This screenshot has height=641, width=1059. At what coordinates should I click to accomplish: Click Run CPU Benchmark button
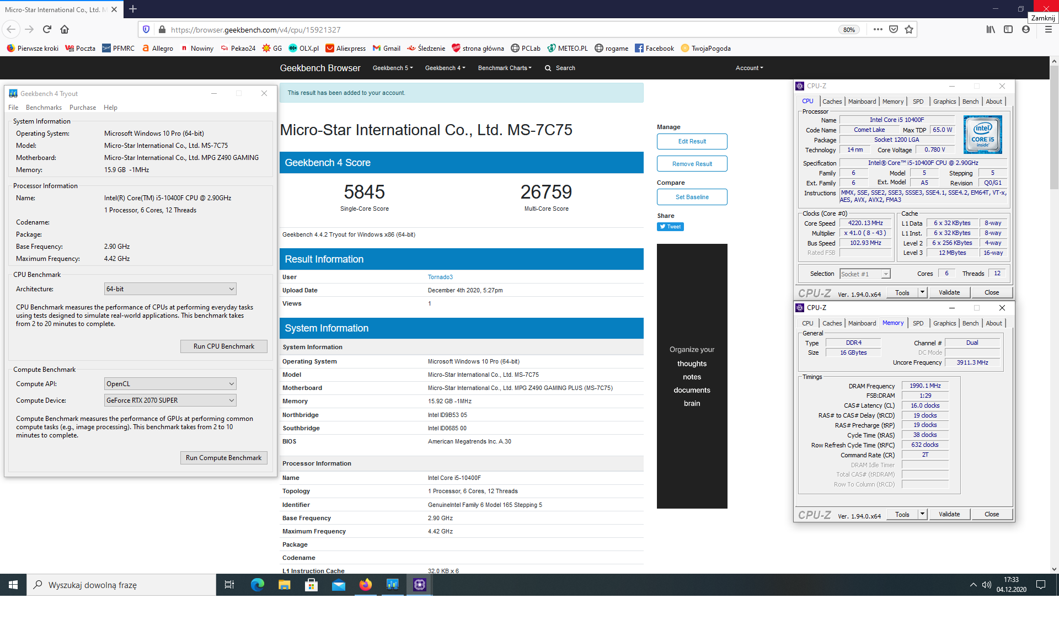[224, 346]
